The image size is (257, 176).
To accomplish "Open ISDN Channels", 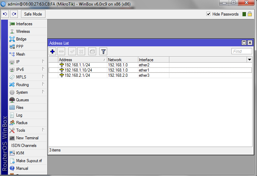I will (x=27, y=146).
